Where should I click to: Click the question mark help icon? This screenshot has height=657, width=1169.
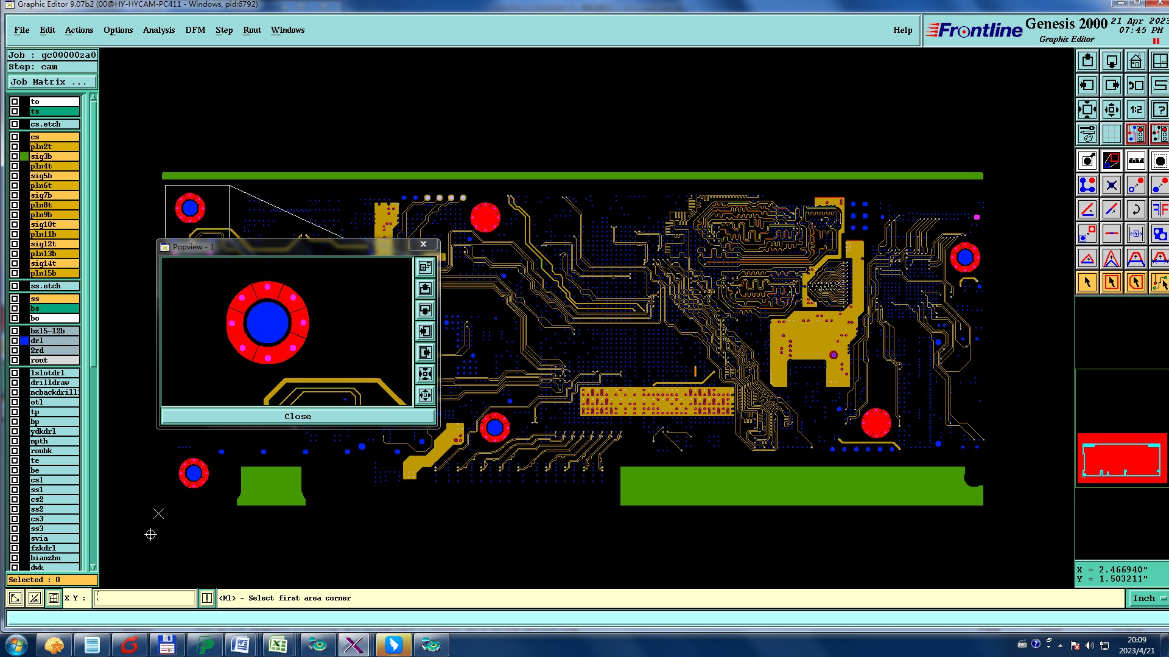coord(1159,110)
